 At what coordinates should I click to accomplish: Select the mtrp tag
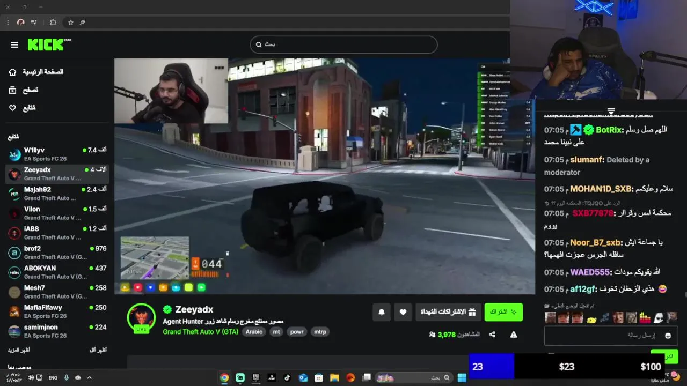click(320, 332)
